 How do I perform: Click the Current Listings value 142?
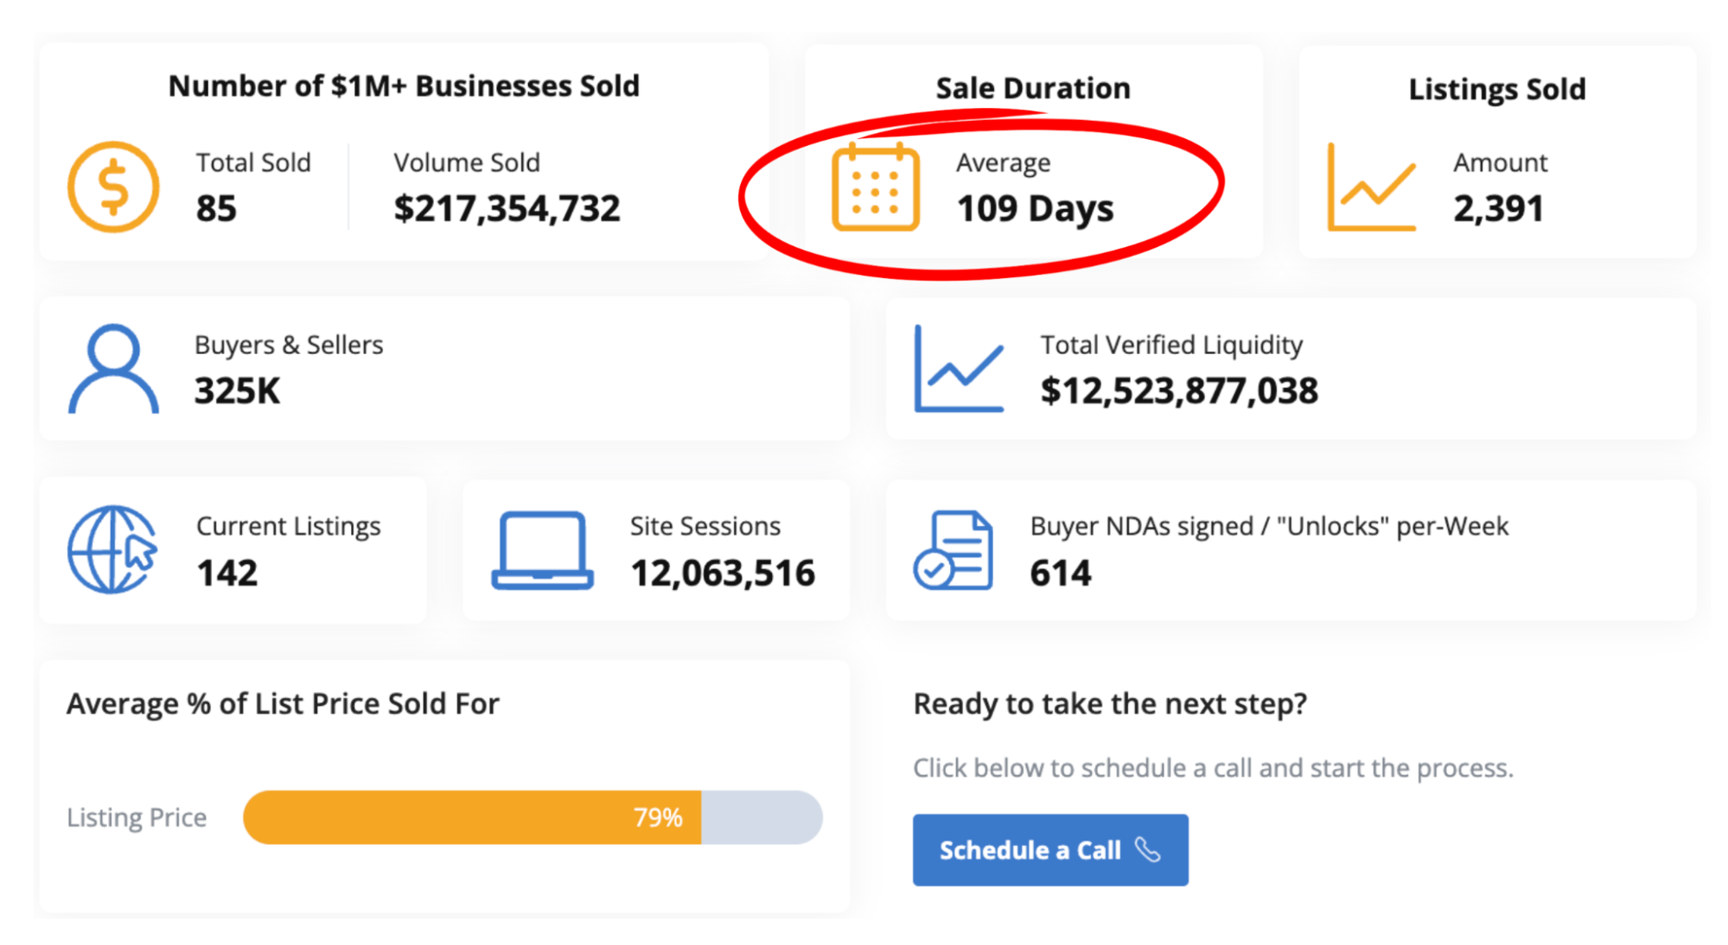227,574
